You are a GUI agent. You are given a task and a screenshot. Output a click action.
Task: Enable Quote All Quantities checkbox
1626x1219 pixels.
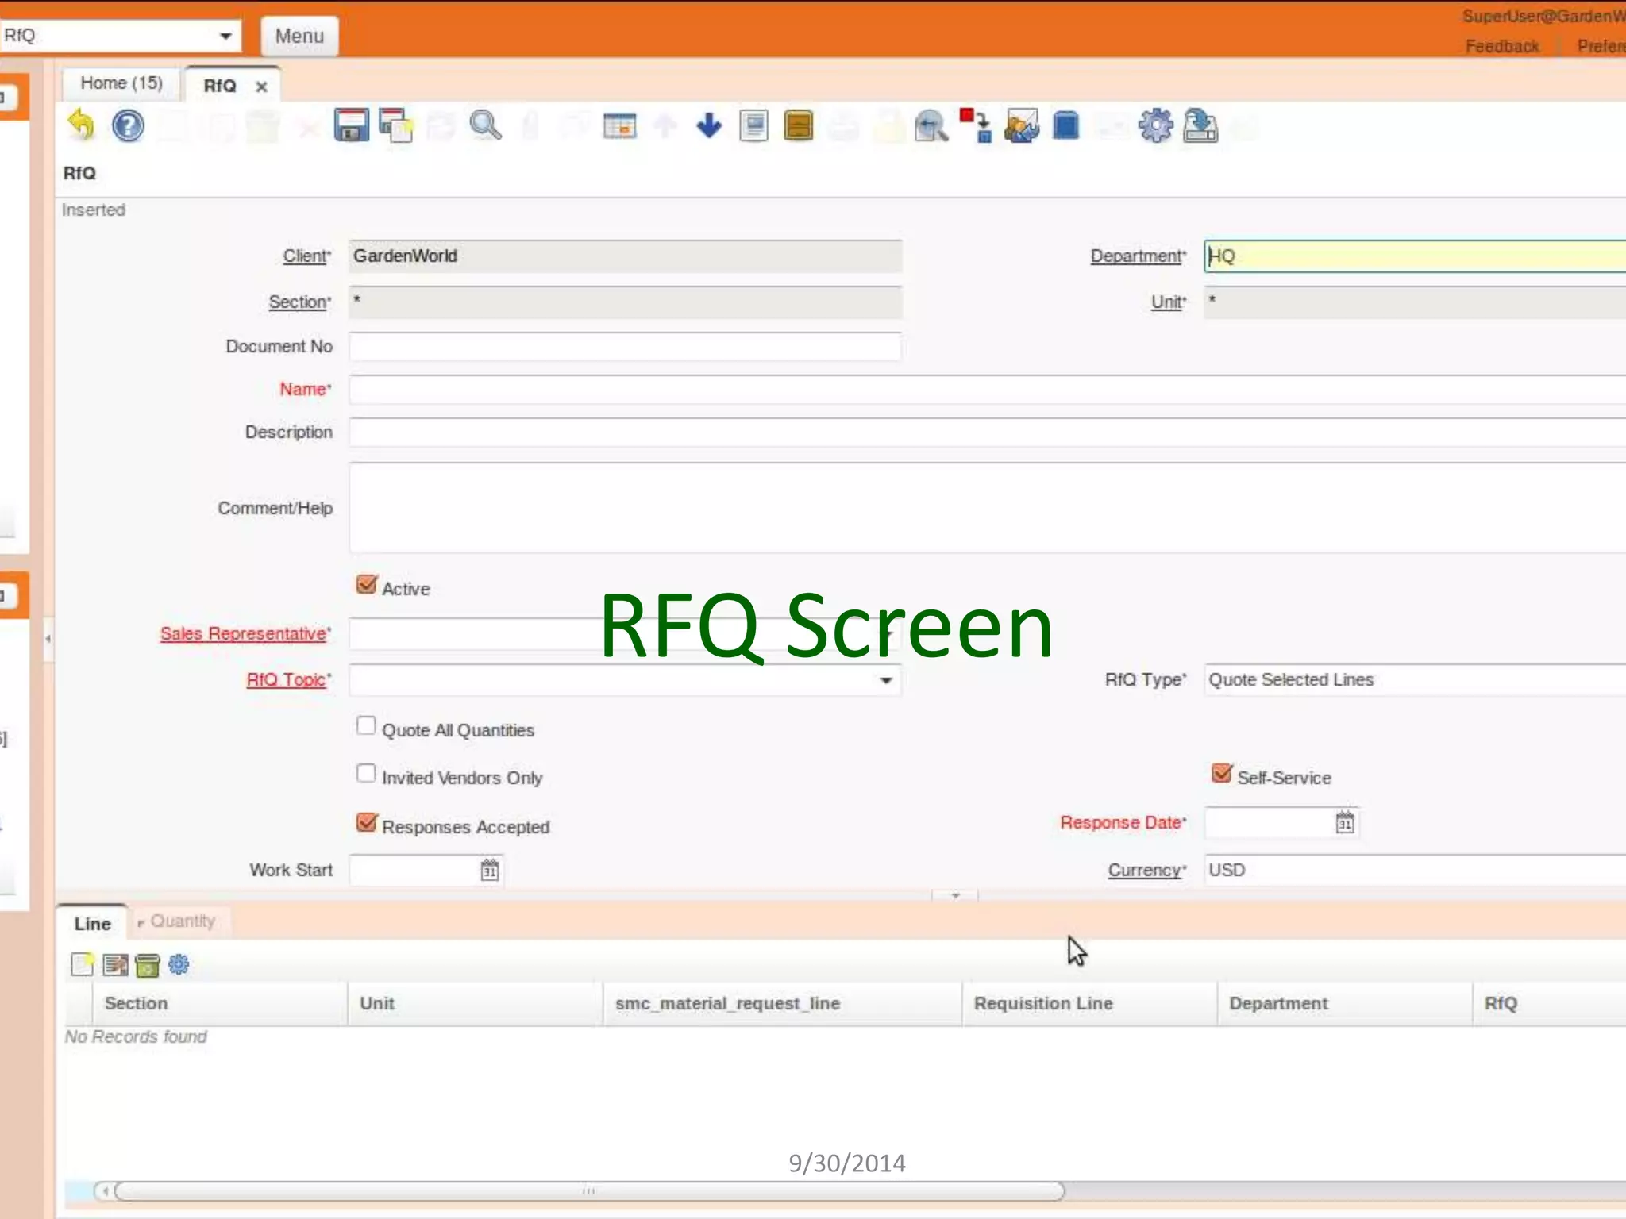[366, 726]
